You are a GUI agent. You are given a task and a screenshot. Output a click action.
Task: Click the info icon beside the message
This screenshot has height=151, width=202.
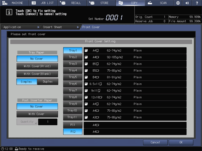(x=9, y=12)
